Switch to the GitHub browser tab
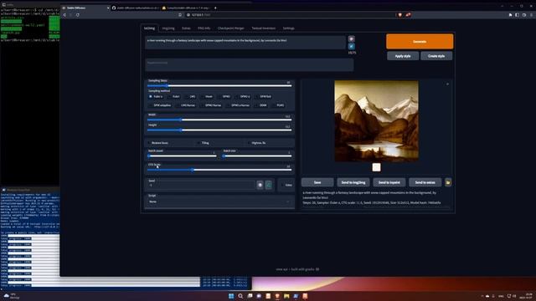 (x=137, y=8)
